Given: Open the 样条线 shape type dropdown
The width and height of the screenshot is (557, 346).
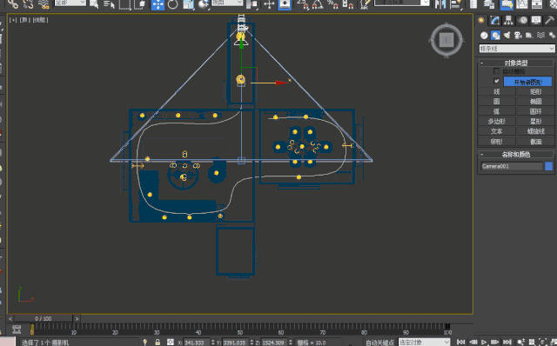Looking at the screenshot, I should pyautogui.click(x=516, y=49).
